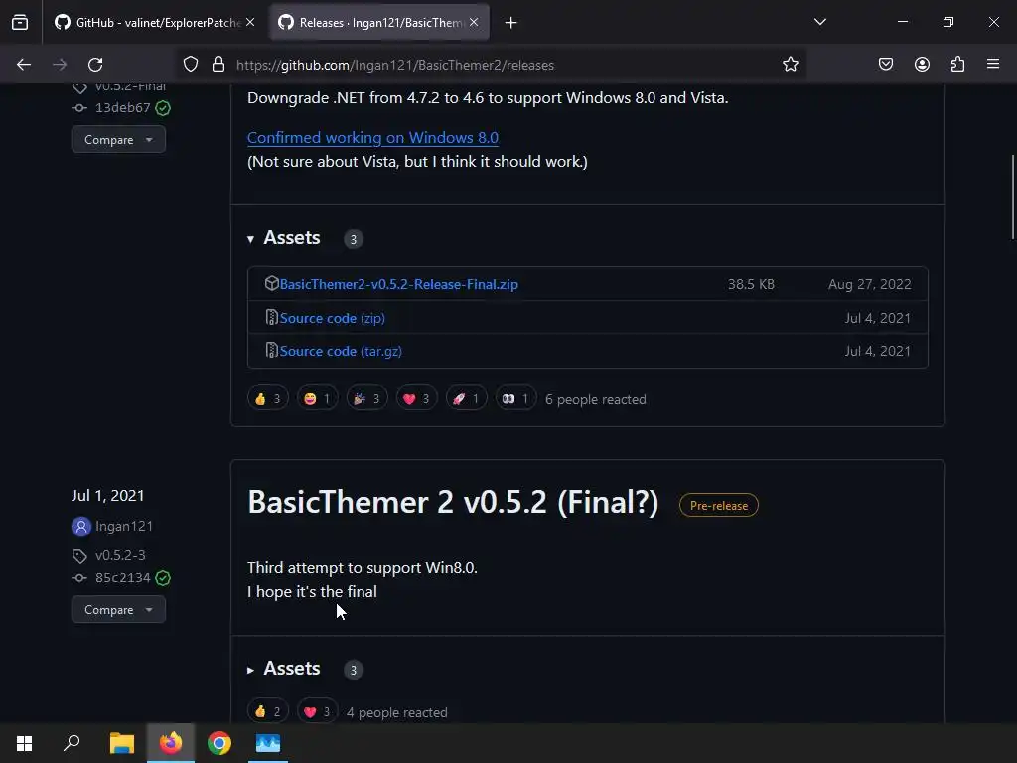Toggle the eyes reaction
Screen dimensions: 1017x763
pyautogui.click(x=516, y=399)
